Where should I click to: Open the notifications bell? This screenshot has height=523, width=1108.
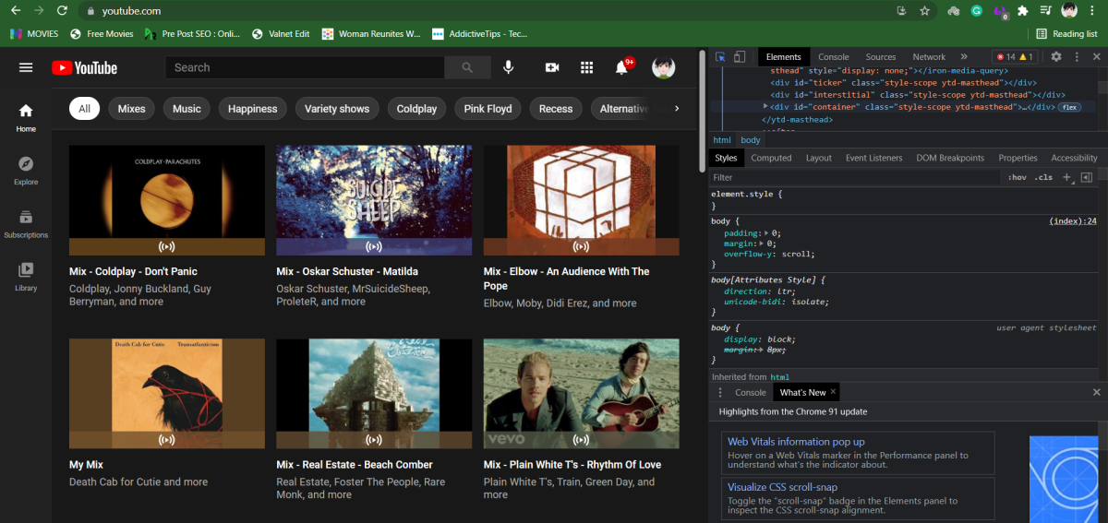click(x=622, y=67)
